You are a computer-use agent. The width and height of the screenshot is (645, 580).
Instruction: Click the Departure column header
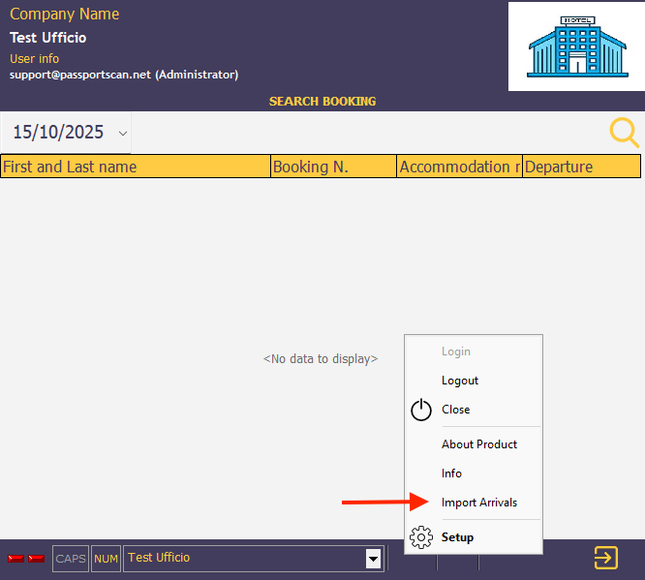click(581, 167)
